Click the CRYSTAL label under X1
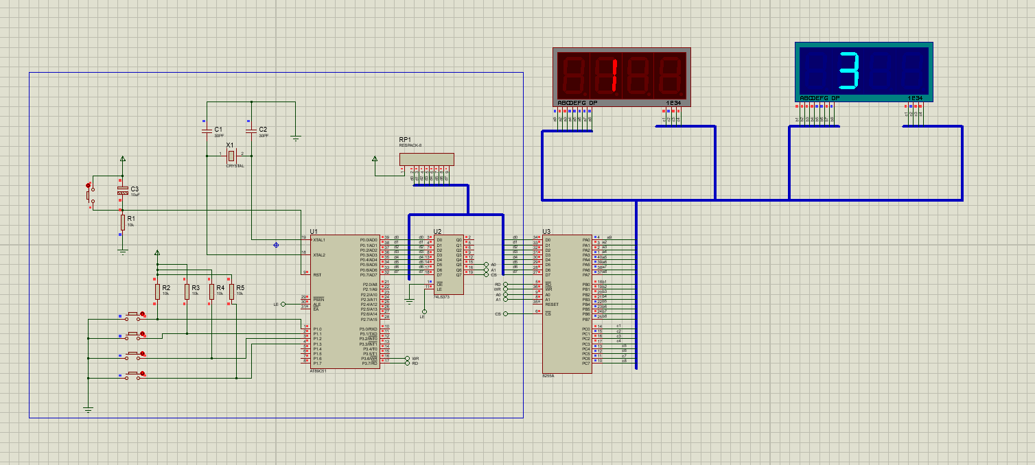This screenshot has width=1035, height=465. [235, 166]
